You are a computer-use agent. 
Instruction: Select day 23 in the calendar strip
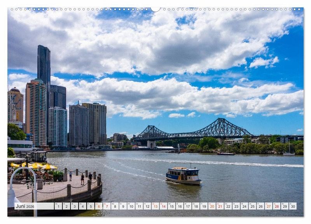tap(236, 206)
